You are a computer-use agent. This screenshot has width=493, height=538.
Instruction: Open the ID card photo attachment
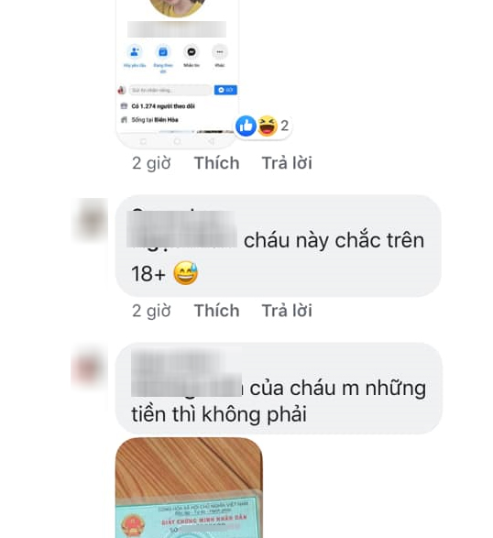189,488
